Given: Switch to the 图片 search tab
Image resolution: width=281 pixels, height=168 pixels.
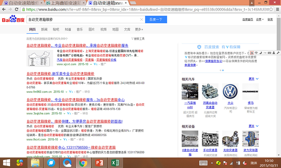Looking at the screenshot, I should 92,29.
